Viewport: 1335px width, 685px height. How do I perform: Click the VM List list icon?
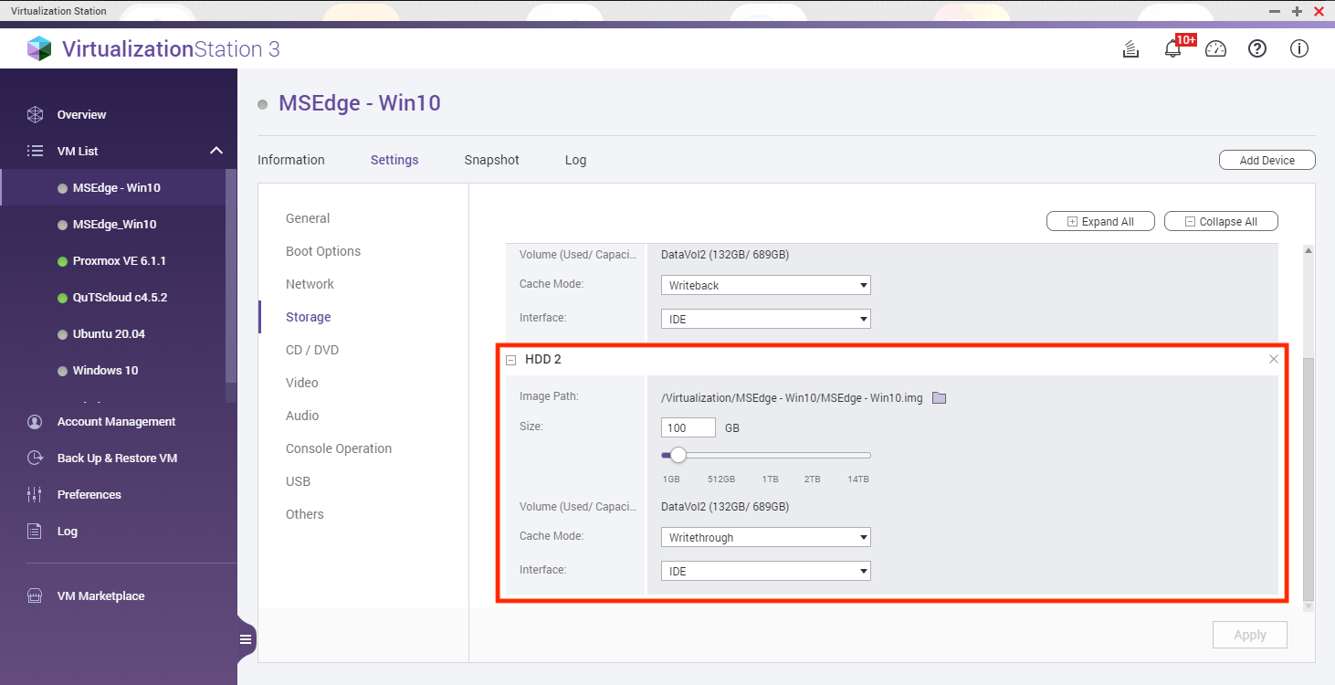35,151
